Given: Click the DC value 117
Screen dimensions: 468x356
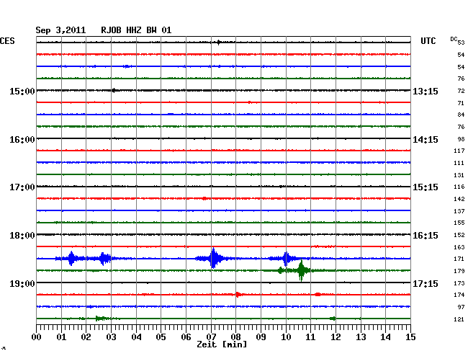Looking at the screenshot, I should pyautogui.click(x=459, y=151).
